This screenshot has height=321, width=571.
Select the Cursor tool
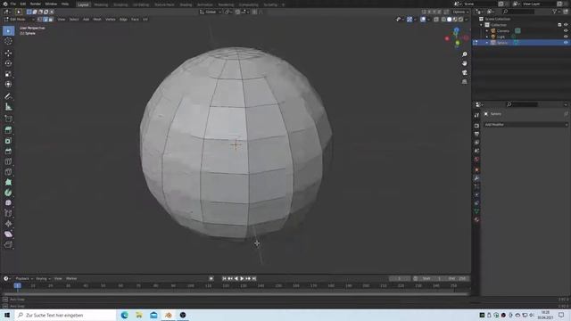[8, 41]
